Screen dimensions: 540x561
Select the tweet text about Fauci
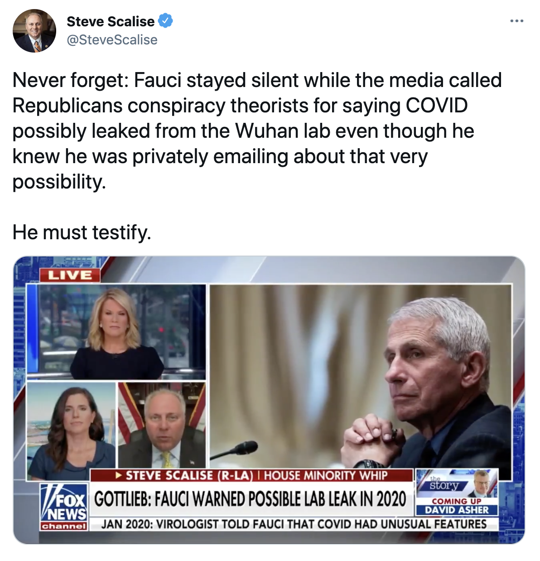[257, 131]
